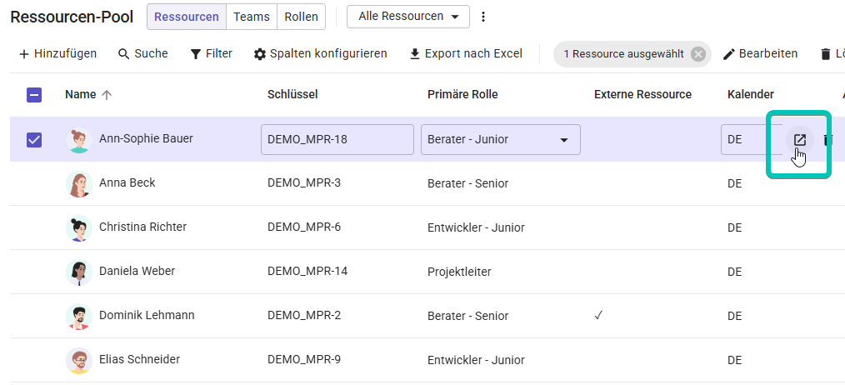
Task: Click the Name column sort arrow
Action: 107,95
